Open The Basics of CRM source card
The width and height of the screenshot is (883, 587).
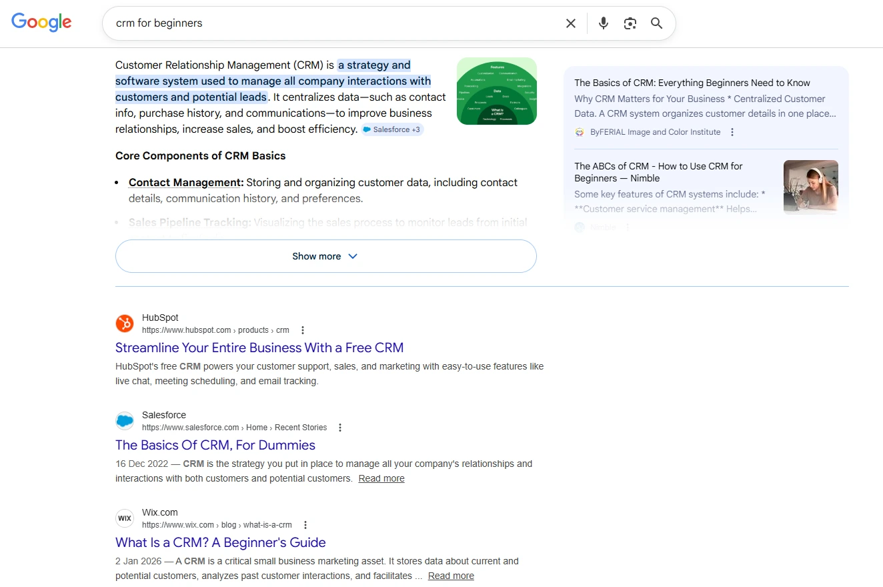pos(692,83)
